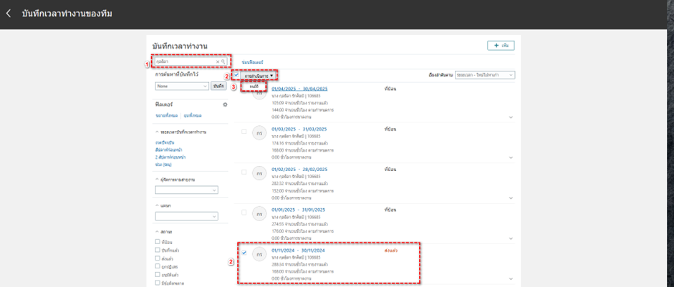
Task: Click the magnifier search icon
Action: 223,62
